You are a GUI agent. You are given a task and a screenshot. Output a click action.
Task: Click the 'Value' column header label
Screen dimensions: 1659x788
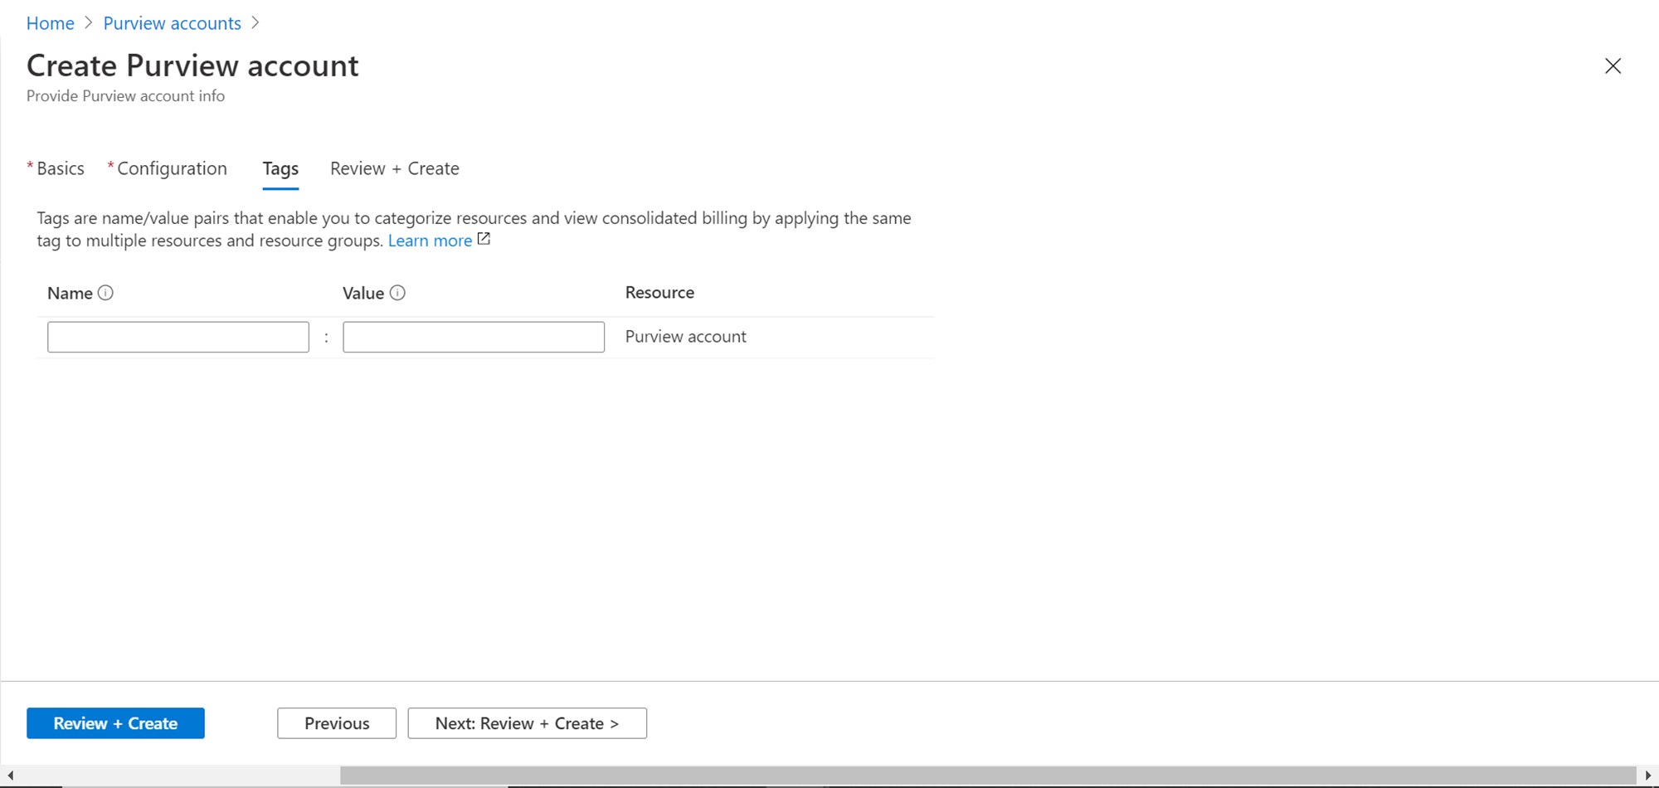click(x=363, y=293)
